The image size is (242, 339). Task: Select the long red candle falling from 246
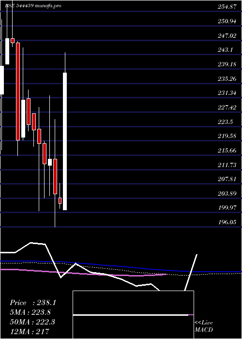coord(18,92)
